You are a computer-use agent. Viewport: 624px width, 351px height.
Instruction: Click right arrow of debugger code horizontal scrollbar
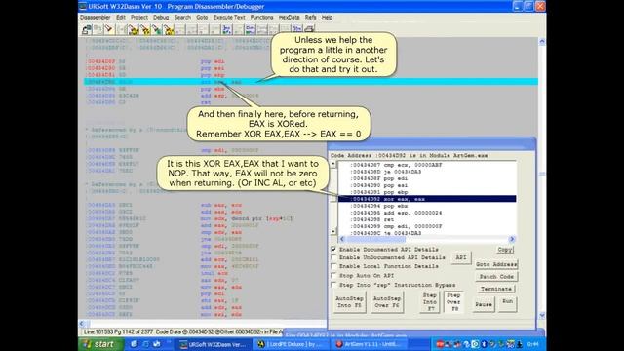point(512,239)
